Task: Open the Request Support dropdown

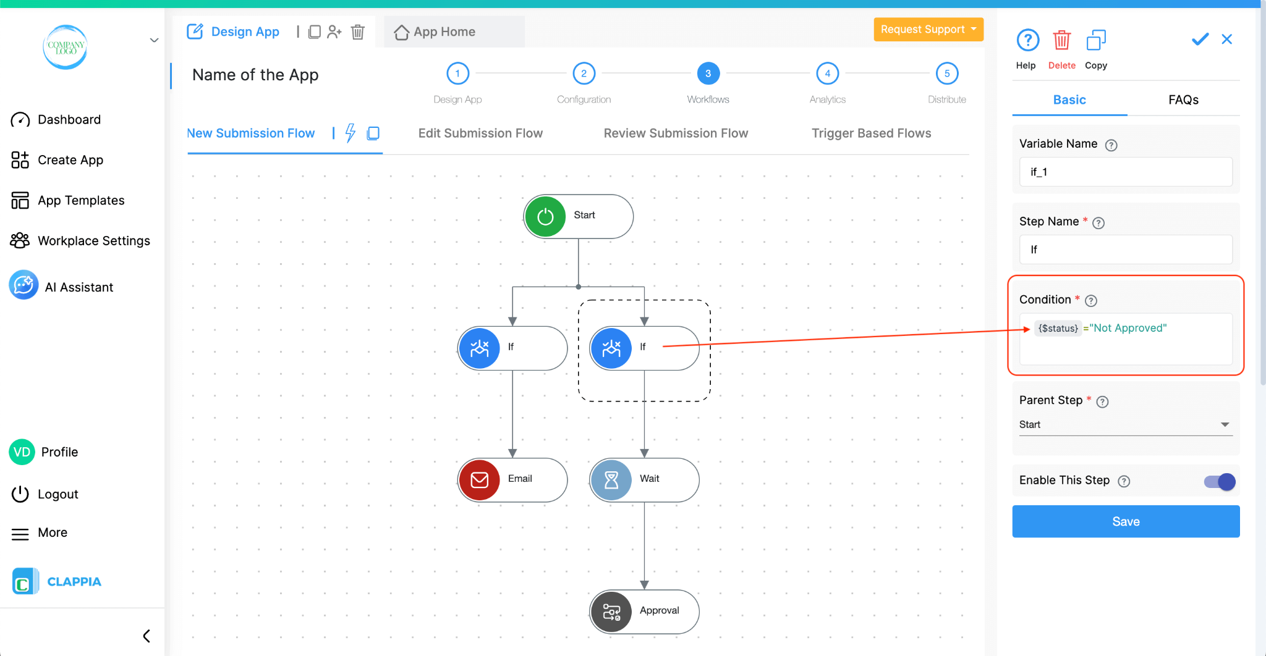Action: pyautogui.click(x=928, y=29)
